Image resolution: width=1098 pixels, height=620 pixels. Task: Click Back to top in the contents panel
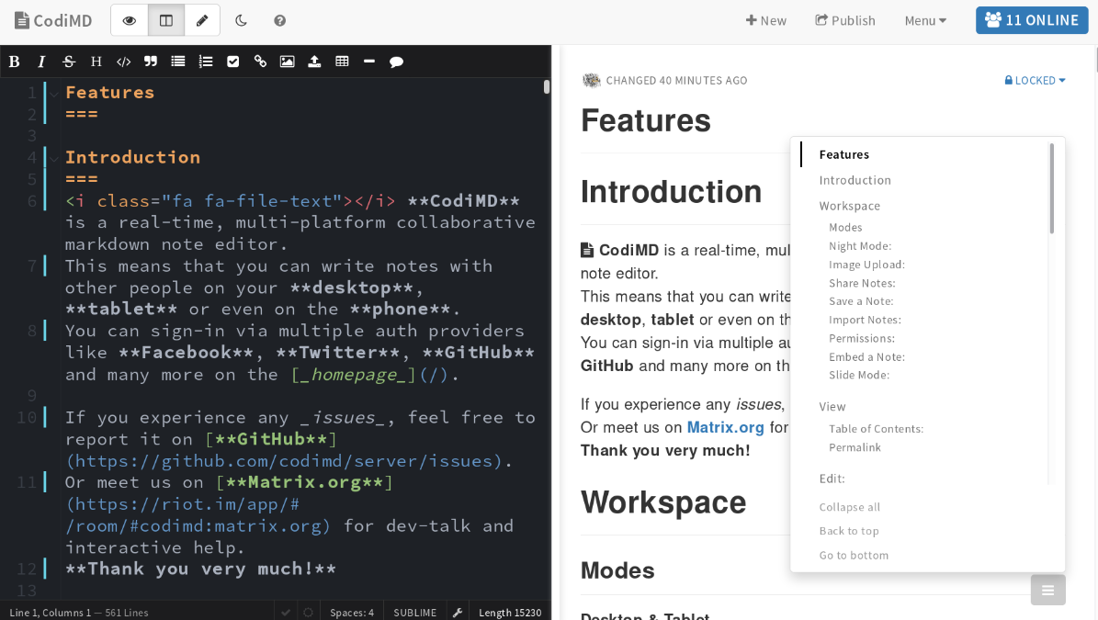click(848, 530)
